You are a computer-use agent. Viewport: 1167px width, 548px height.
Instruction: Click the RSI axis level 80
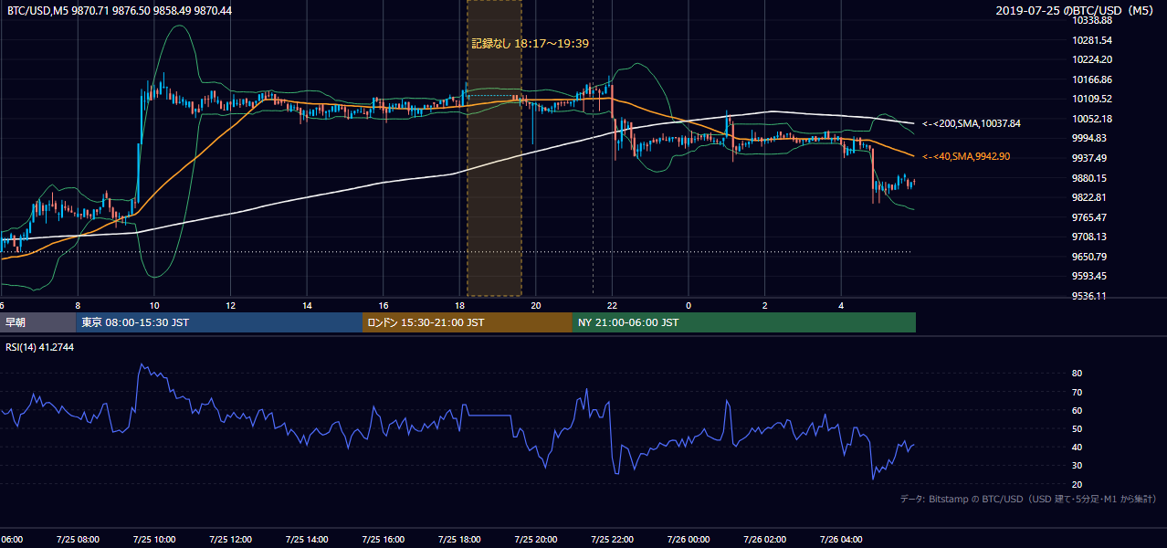tap(1077, 374)
